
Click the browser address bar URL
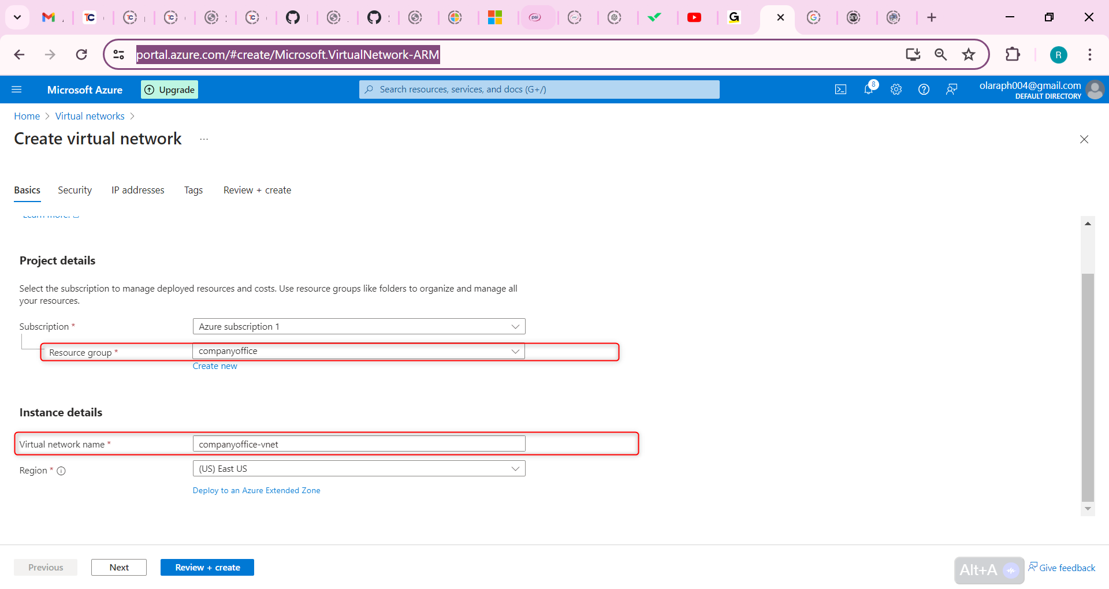coord(288,55)
